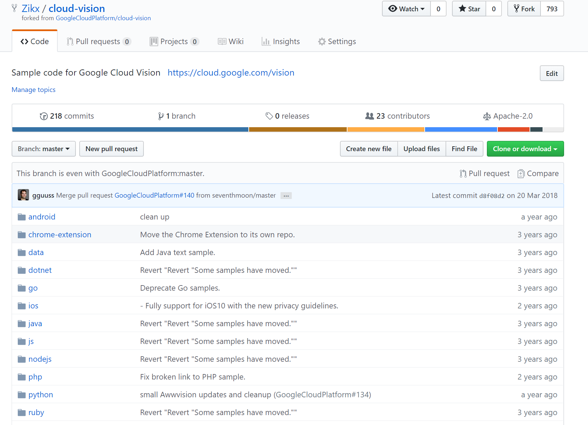
Task: View the Apache-2.0 license
Action: point(508,116)
